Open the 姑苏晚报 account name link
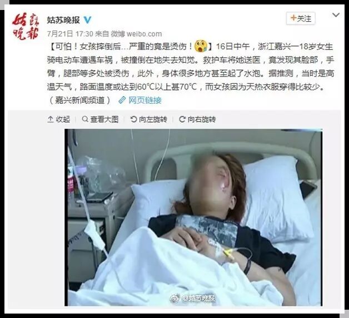 [x=63, y=20]
